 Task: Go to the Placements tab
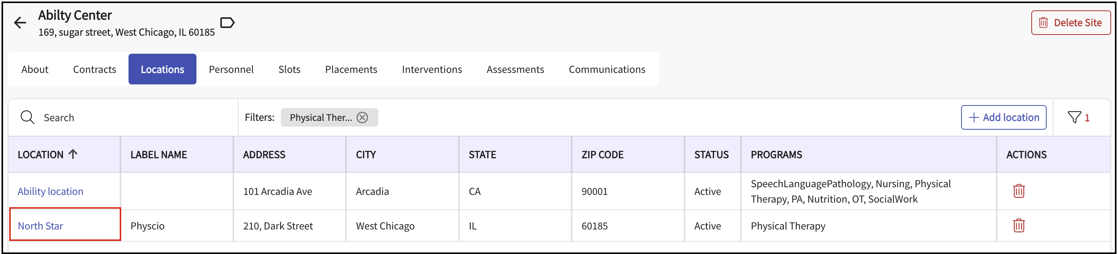pyautogui.click(x=351, y=69)
